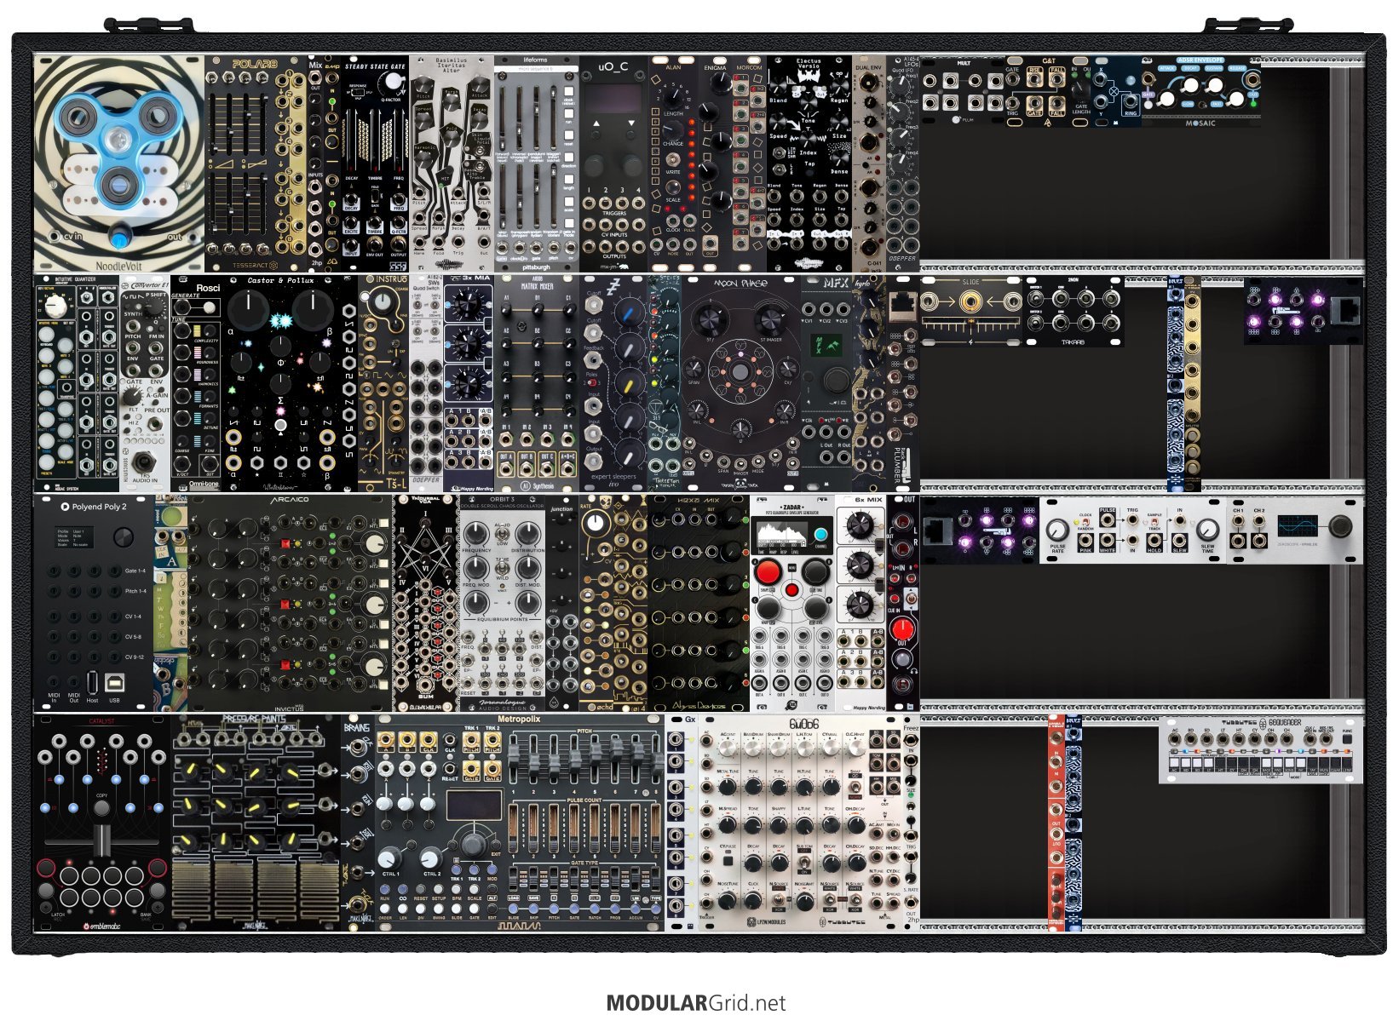This screenshot has width=1393, height=1021.
Task: Click the center gold jack on Slide
Action: [x=970, y=301]
